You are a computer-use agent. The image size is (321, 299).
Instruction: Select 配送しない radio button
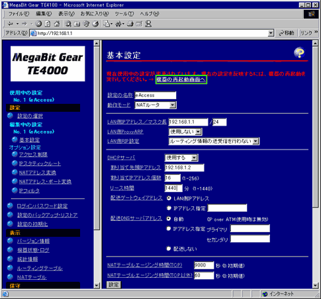(x=169, y=249)
